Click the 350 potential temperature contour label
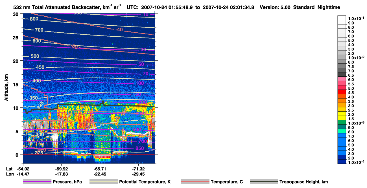The width and height of the screenshot is (367, 188). click(x=33, y=98)
